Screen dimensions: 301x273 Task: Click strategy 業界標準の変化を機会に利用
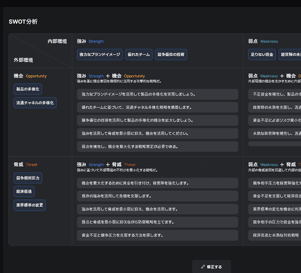275,209
